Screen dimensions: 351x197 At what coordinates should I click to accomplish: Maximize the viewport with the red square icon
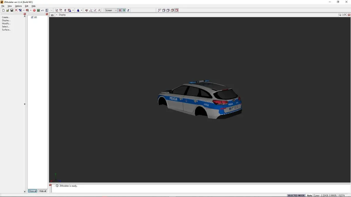click(x=349, y=15)
